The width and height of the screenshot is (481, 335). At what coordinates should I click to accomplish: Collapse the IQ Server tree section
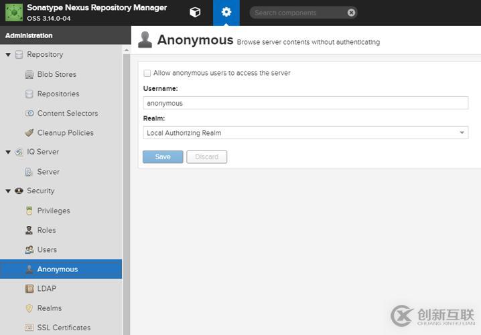[8, 152]
